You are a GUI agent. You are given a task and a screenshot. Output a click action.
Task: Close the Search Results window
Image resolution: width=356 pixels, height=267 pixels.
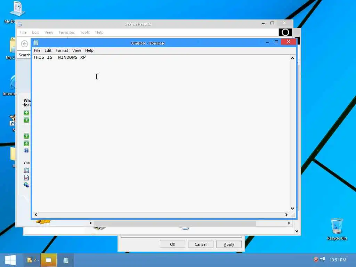coord(284,23)
